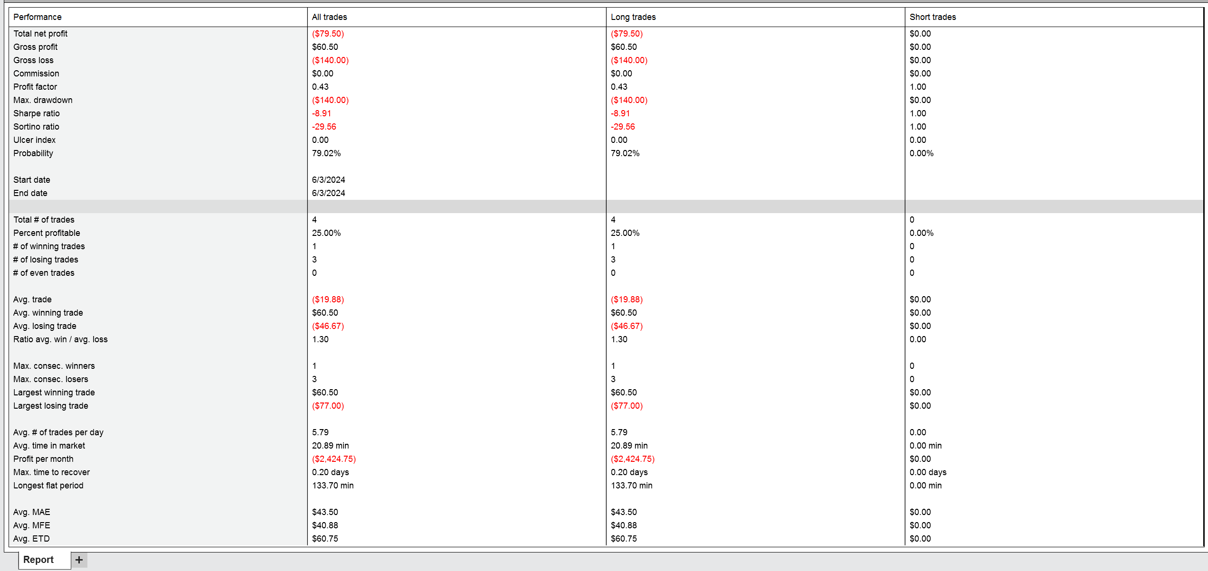
Task: Click the Gross loss row label
Action: pyautogui.click(x=33, y=60)
